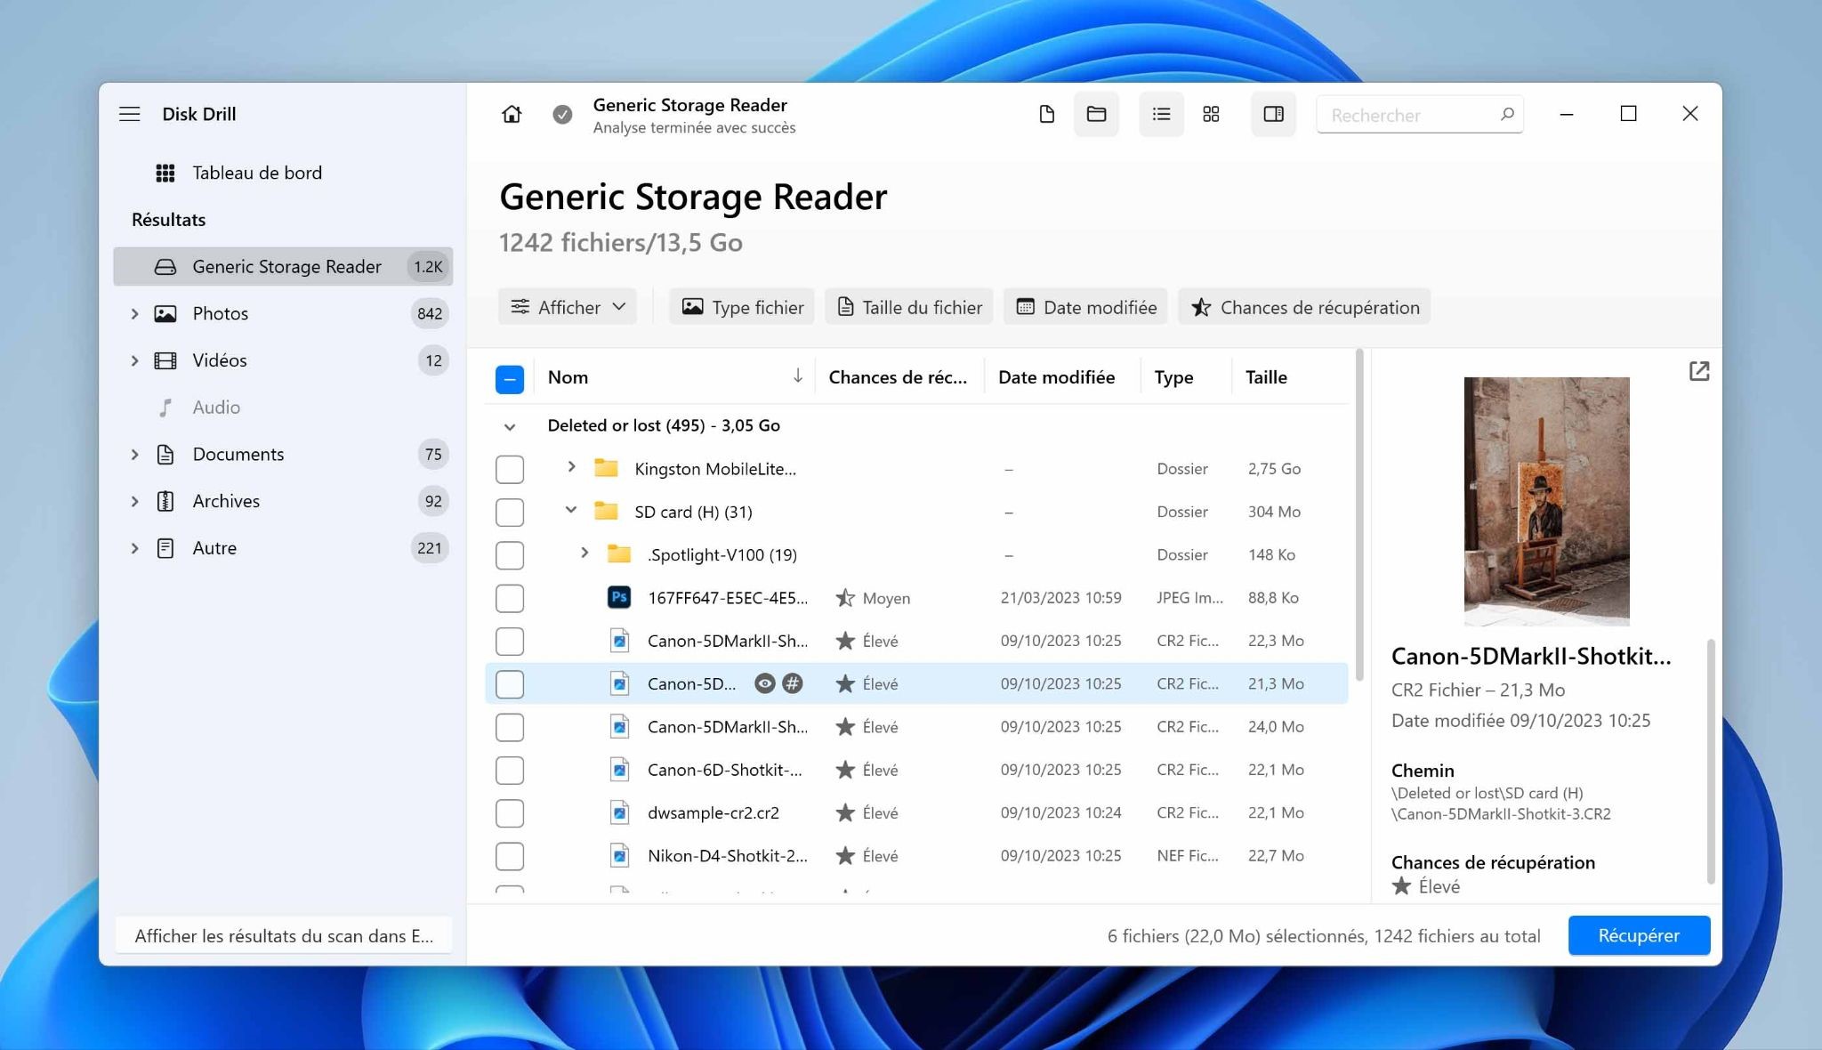Select Generic Storage Reader in sidebar
Image resolution: width=1822 pixels, height=1050 pixels.
[x=283, y=267]
